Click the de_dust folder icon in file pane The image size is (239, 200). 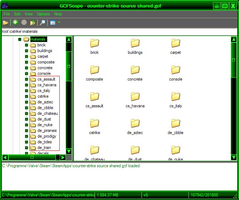135,150
